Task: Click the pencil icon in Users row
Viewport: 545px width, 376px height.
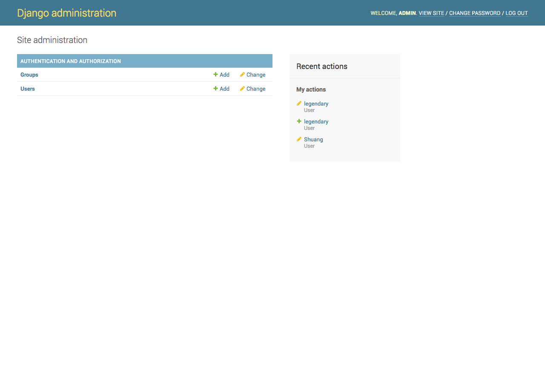Action: click(242, 89)
